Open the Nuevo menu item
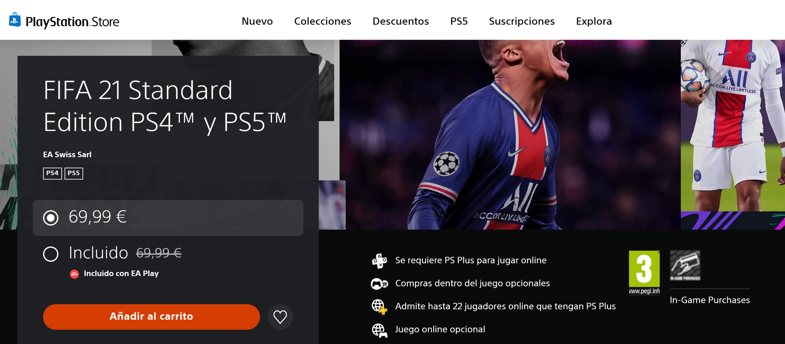785x344 pixels. click(x=257, y=21)
